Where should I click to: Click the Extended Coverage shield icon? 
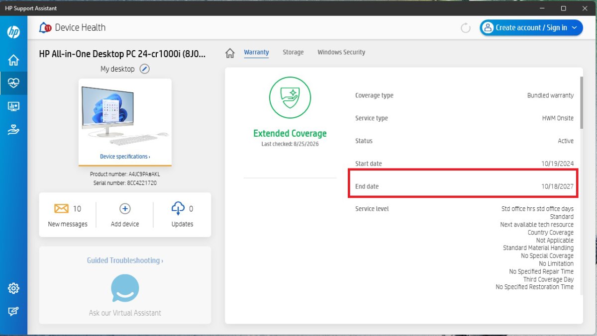click(x=290, y=97)
